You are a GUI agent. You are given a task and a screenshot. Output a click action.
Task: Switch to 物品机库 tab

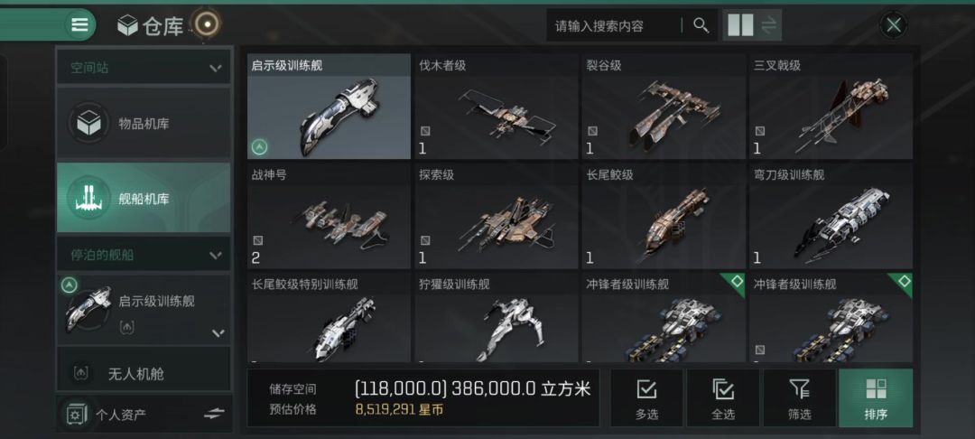[x=144, y=123]
